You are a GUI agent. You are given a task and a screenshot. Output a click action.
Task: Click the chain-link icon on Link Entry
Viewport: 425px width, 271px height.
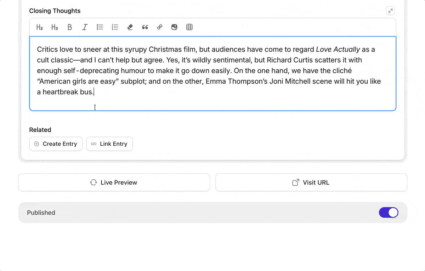tap(94, 144)
